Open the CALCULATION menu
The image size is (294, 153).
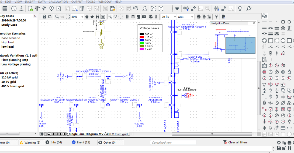[58, 2]
